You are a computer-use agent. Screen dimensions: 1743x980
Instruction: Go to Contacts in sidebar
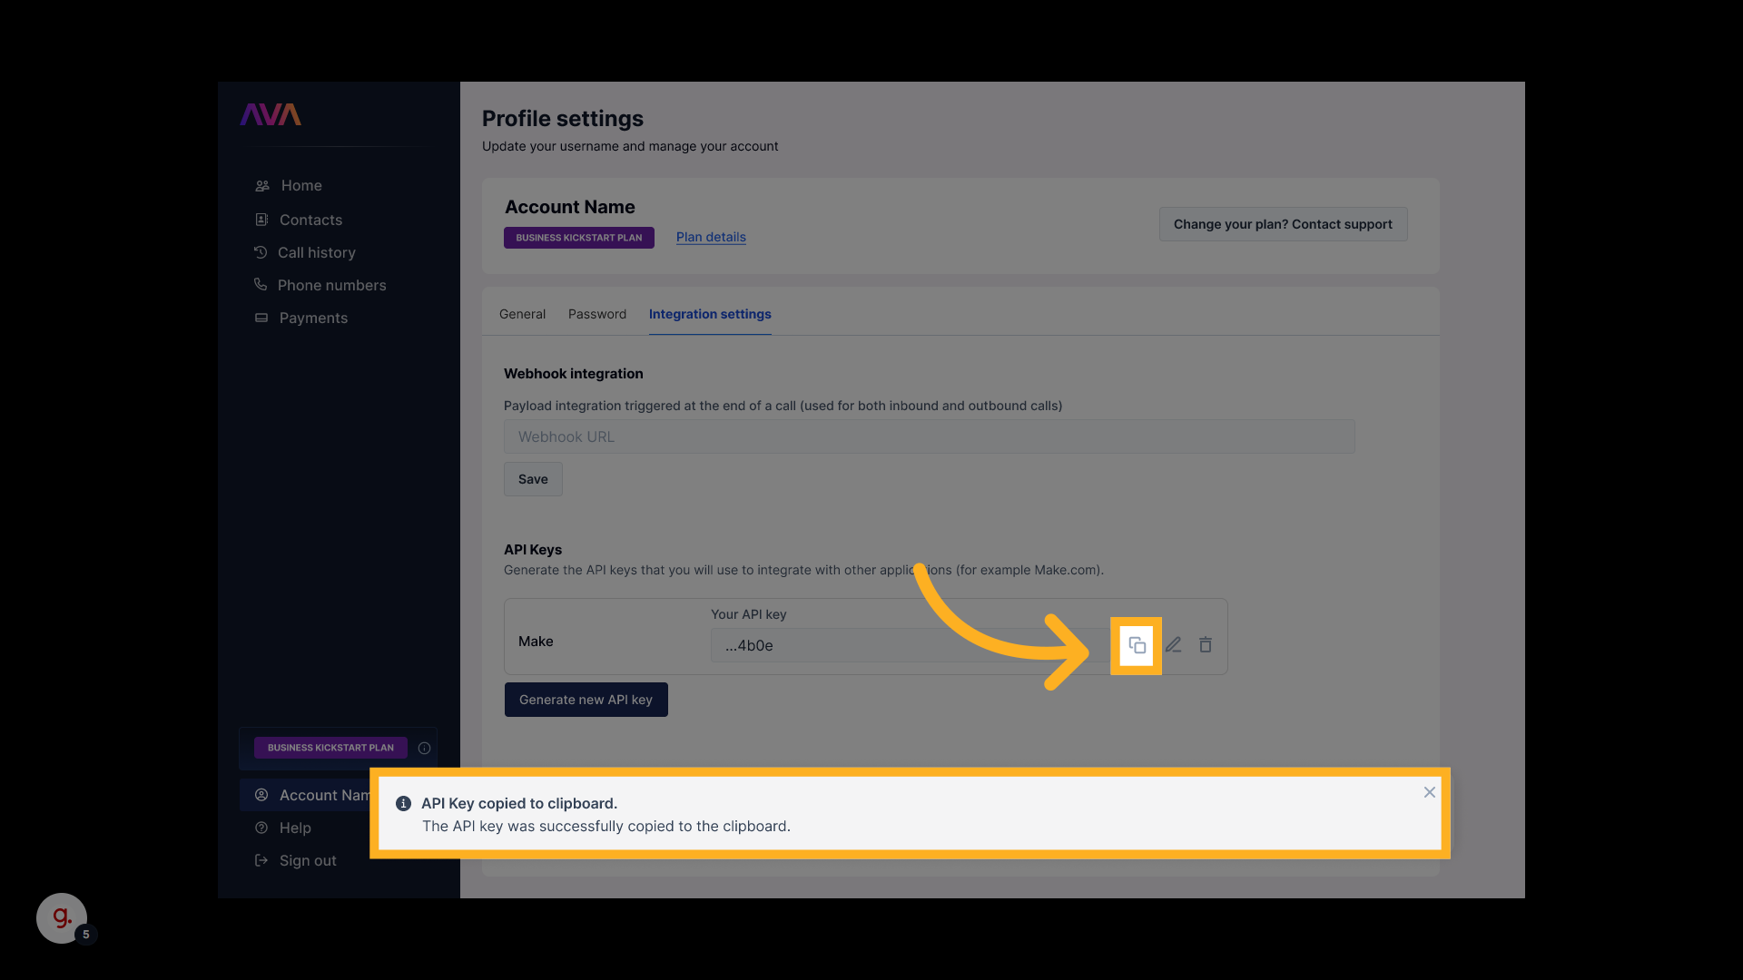[x=310, y=220]
